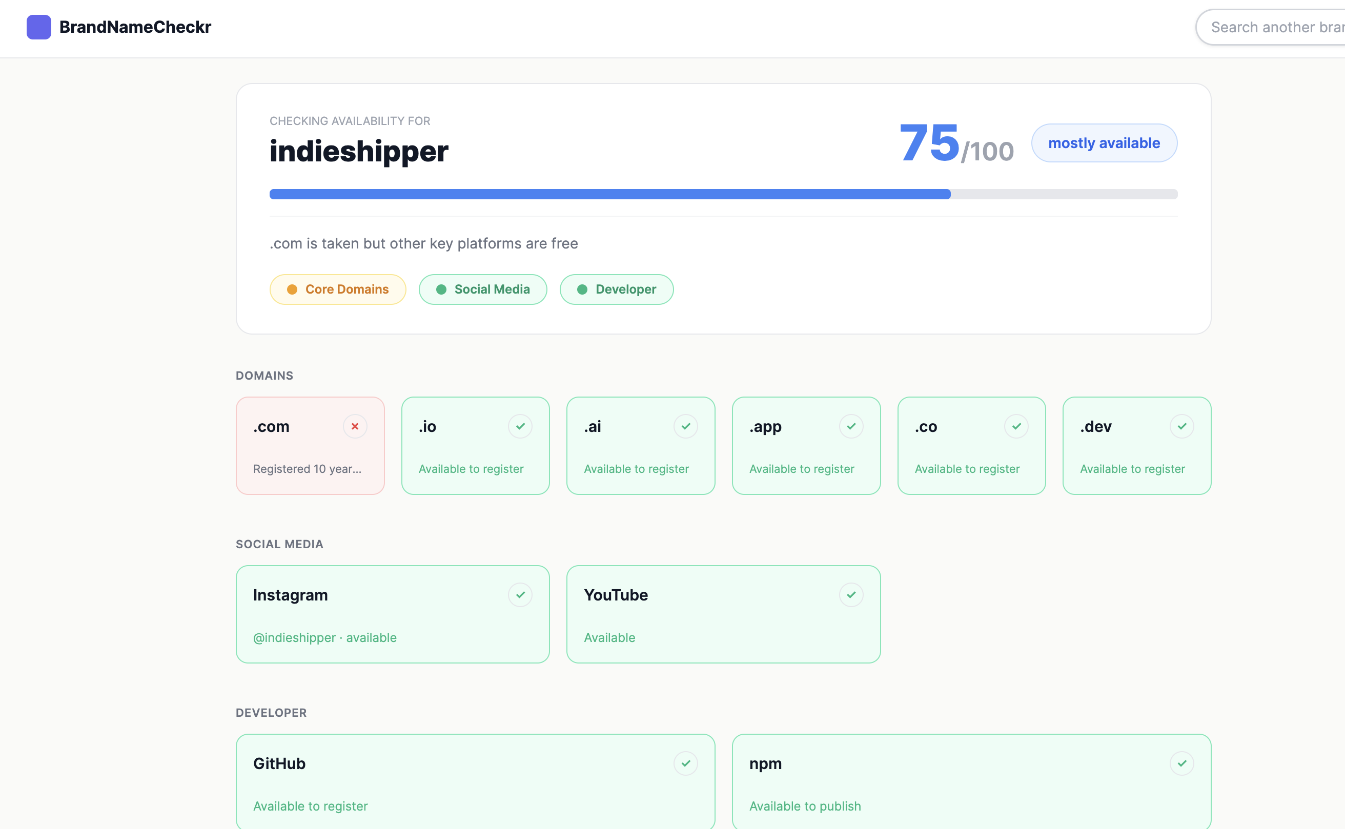The height and width of the screenshot is (829, 1345).
Task: Click the npm card title
Action: [x=765, y=764]
